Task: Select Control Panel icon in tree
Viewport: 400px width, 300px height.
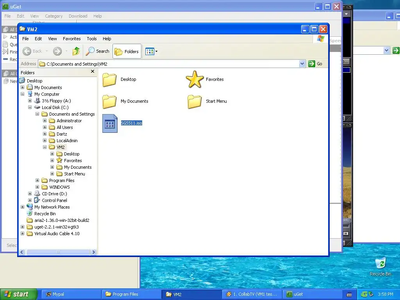Action: point(37,200)
